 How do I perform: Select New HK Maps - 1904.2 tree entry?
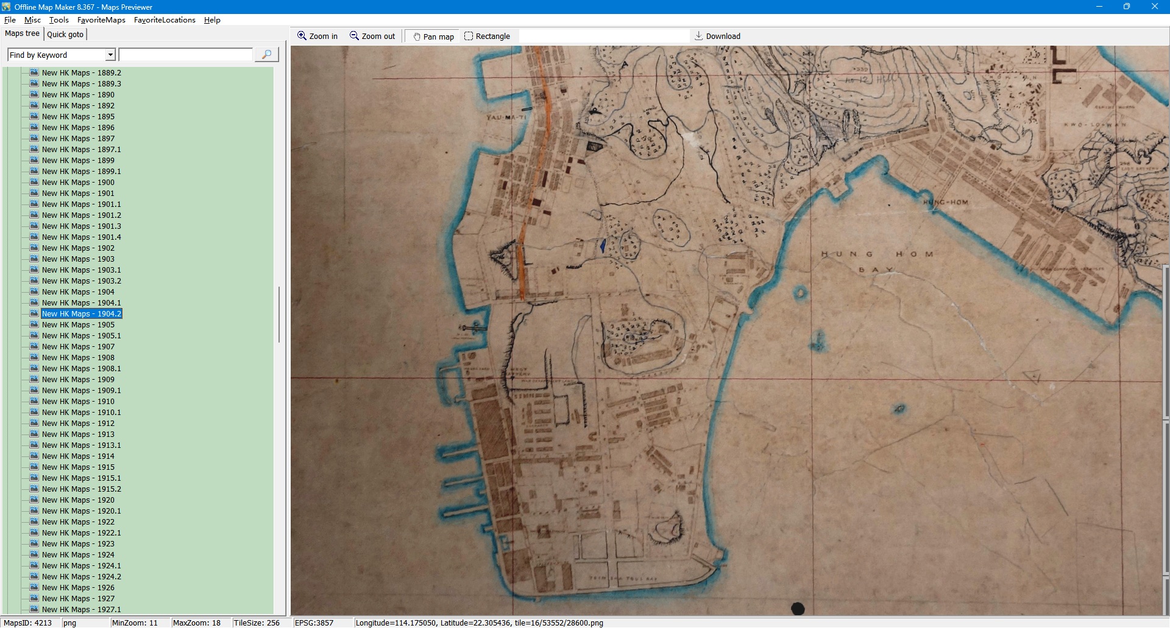(82, 313)
